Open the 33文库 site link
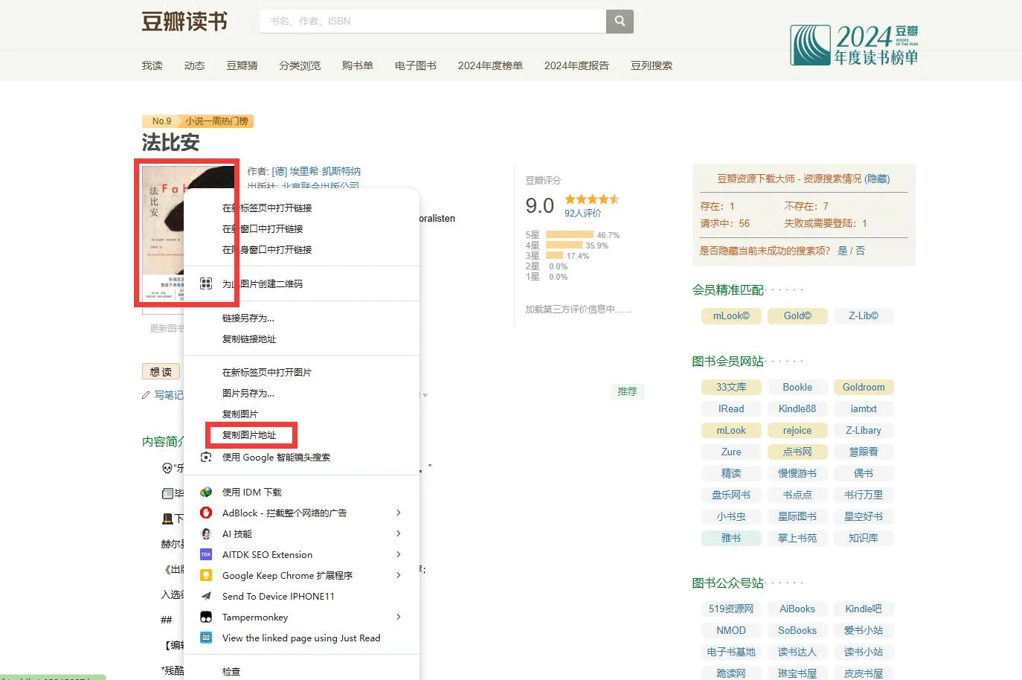The width and height of the screenshot is (1022, 680). pyautogui.click(x=731, y=387)
